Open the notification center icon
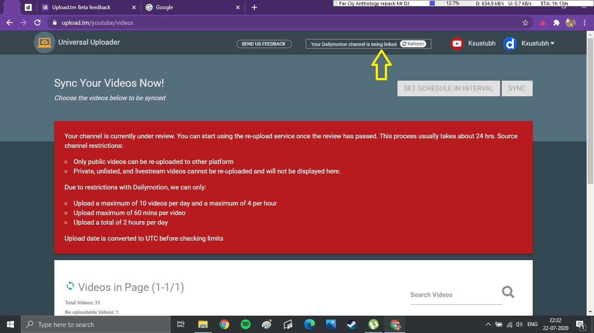 (580, 324)
